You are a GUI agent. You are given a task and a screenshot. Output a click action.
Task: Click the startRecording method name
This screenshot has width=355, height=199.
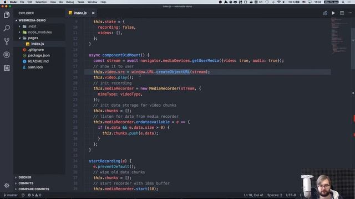(104, 161)
